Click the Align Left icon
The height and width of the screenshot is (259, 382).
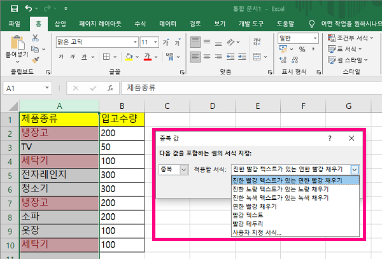[195, 57]
